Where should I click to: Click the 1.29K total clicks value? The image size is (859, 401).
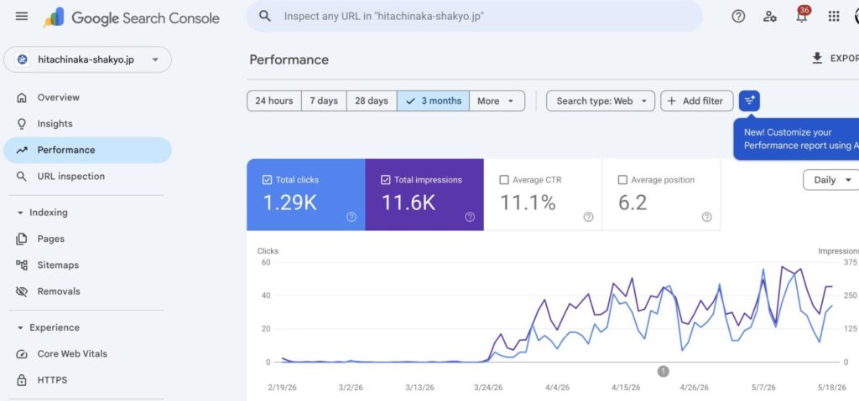289,203
